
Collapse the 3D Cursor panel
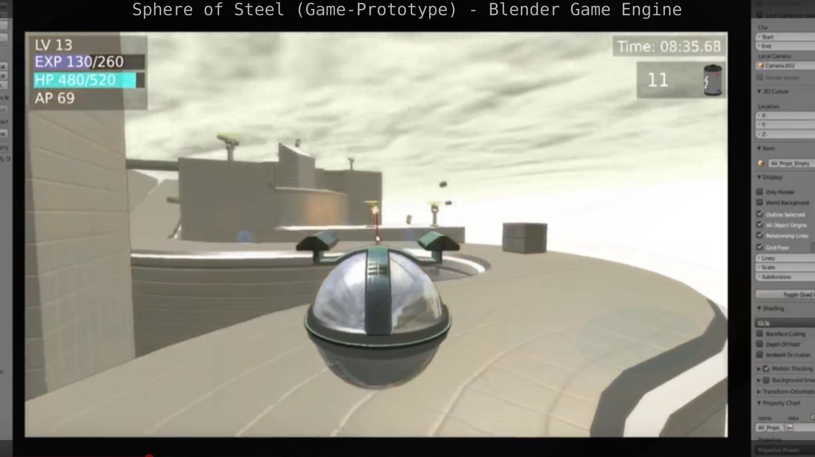pyautogui.click(x=759, y=91)
